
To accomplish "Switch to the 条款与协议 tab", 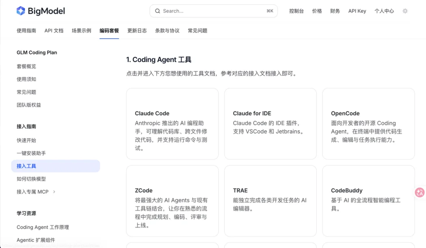I will coord(167,31).
